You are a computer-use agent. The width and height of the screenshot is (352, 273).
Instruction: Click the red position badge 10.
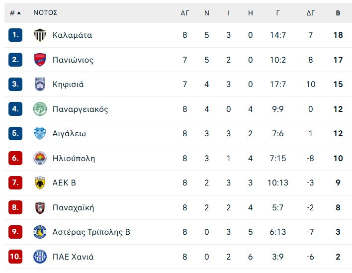pos(15,257)
